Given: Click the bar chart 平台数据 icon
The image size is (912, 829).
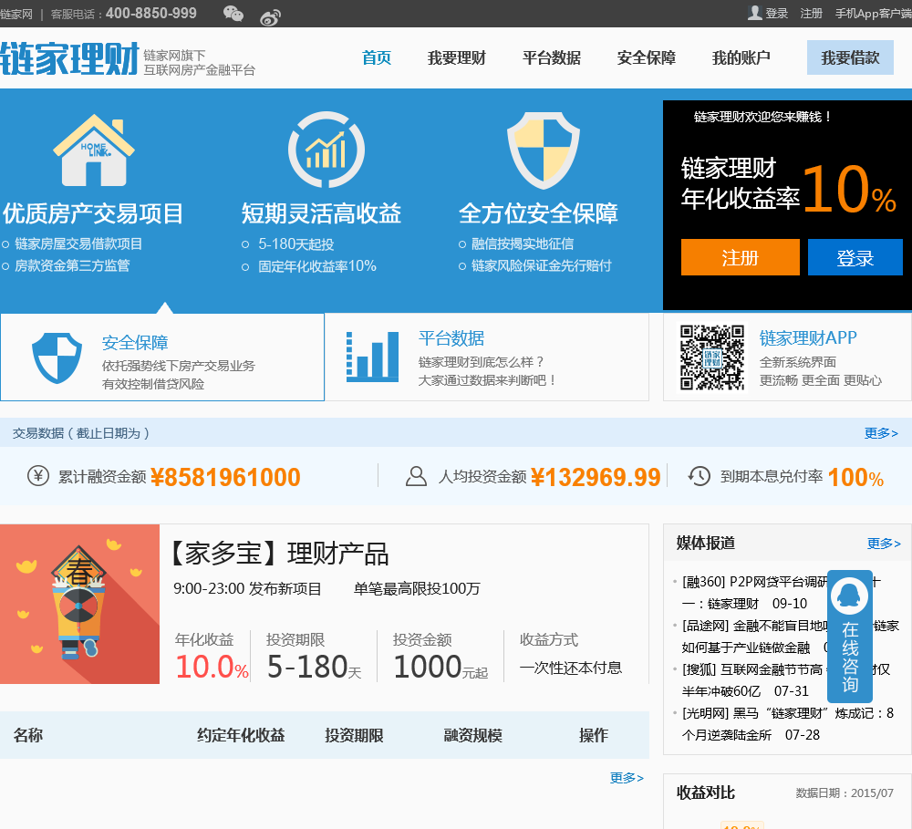Looking at the screenshot, I should (372, 357).
